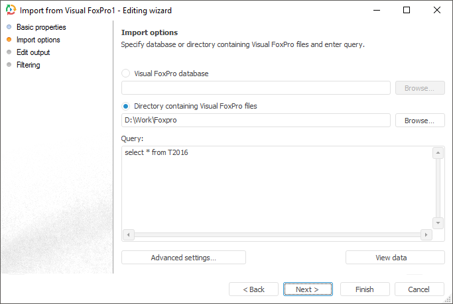Switch to the Edit output step
The width and height of the screenshot is (453, 304).
point(32,52)
